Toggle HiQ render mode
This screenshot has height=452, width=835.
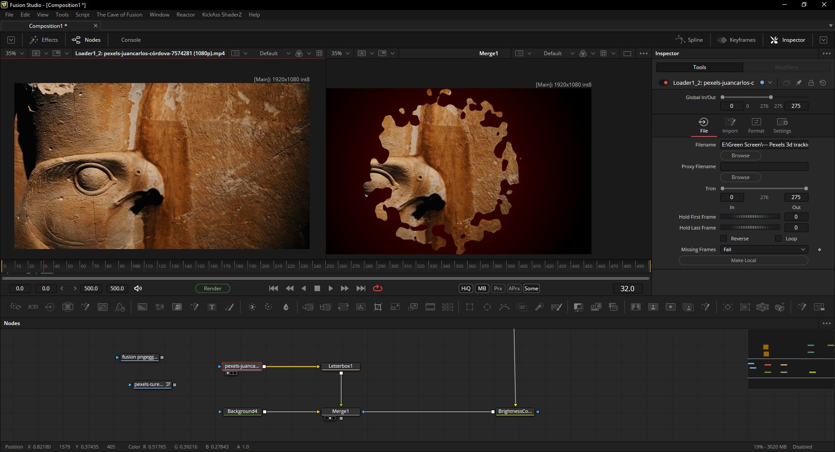pyautogui.click(x=466, y=289)
